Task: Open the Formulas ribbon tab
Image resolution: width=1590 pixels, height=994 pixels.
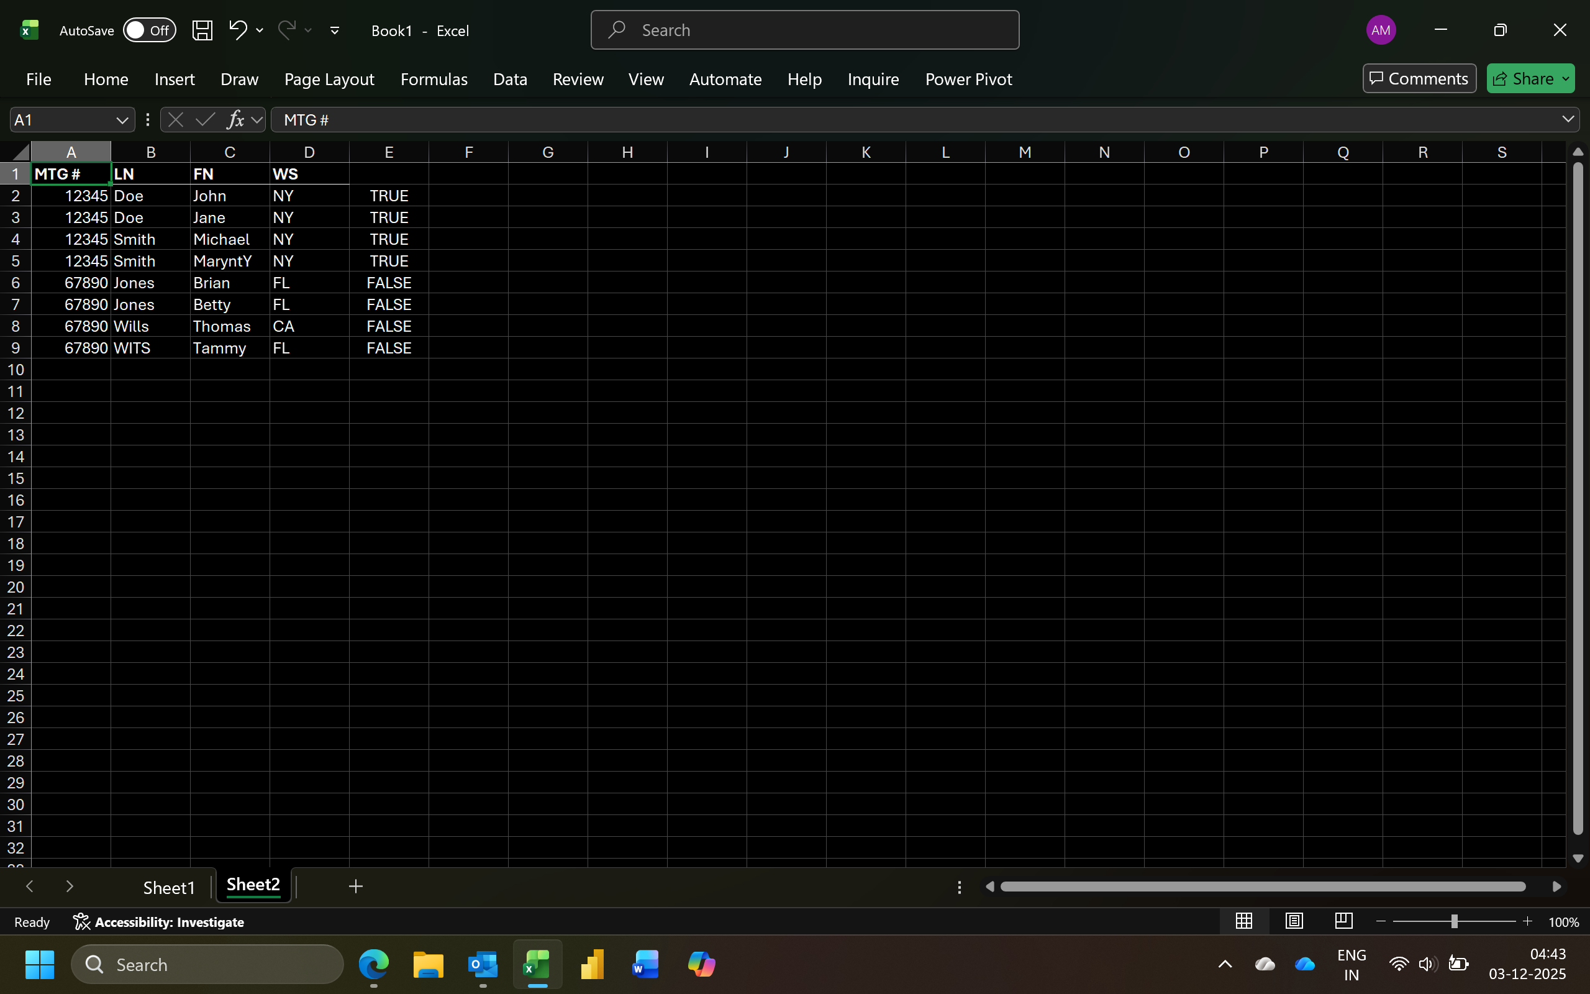Action: [x=434, y=79]
